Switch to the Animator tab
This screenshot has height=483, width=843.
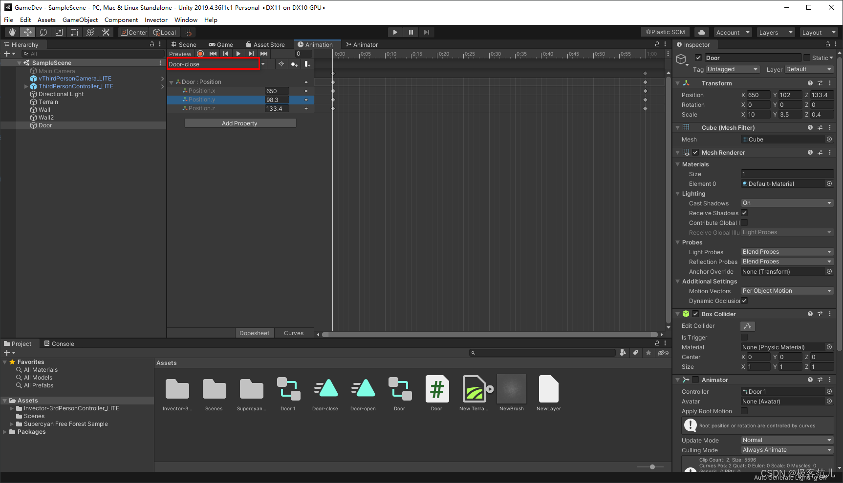(x=362, y=44)
